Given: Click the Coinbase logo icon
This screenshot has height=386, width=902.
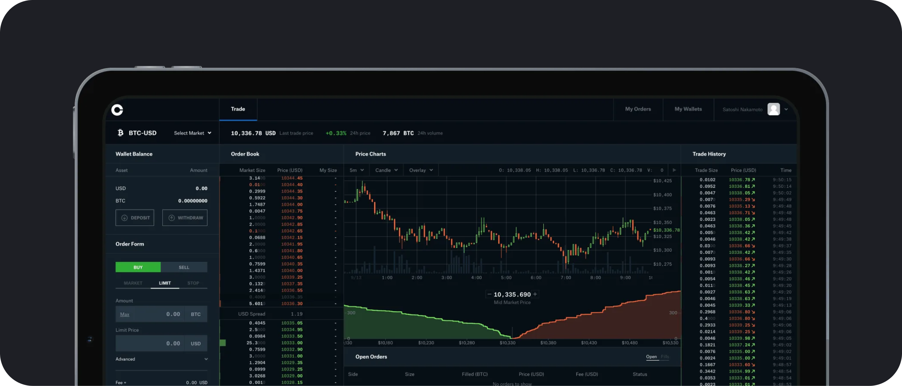Looking at the screenshot, I should (117, 110).
